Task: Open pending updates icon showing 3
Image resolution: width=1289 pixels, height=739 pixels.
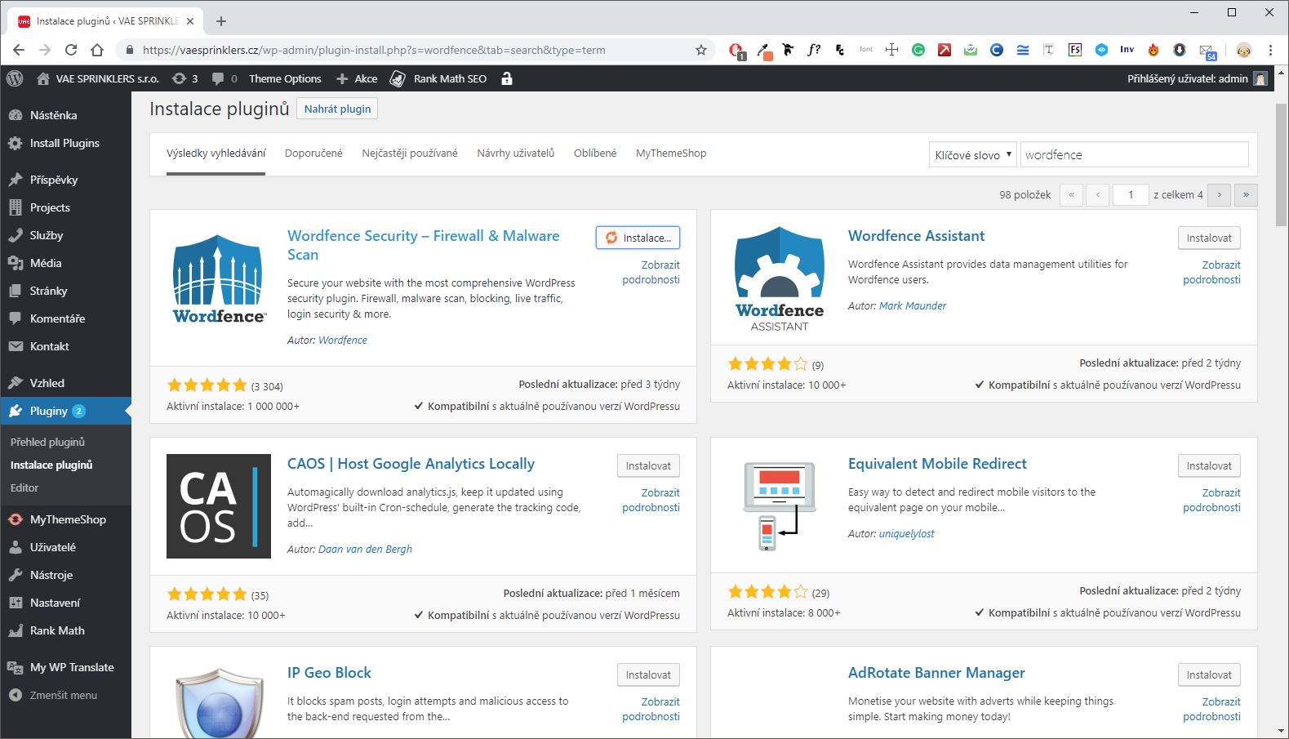Action: tap(184, 78)
